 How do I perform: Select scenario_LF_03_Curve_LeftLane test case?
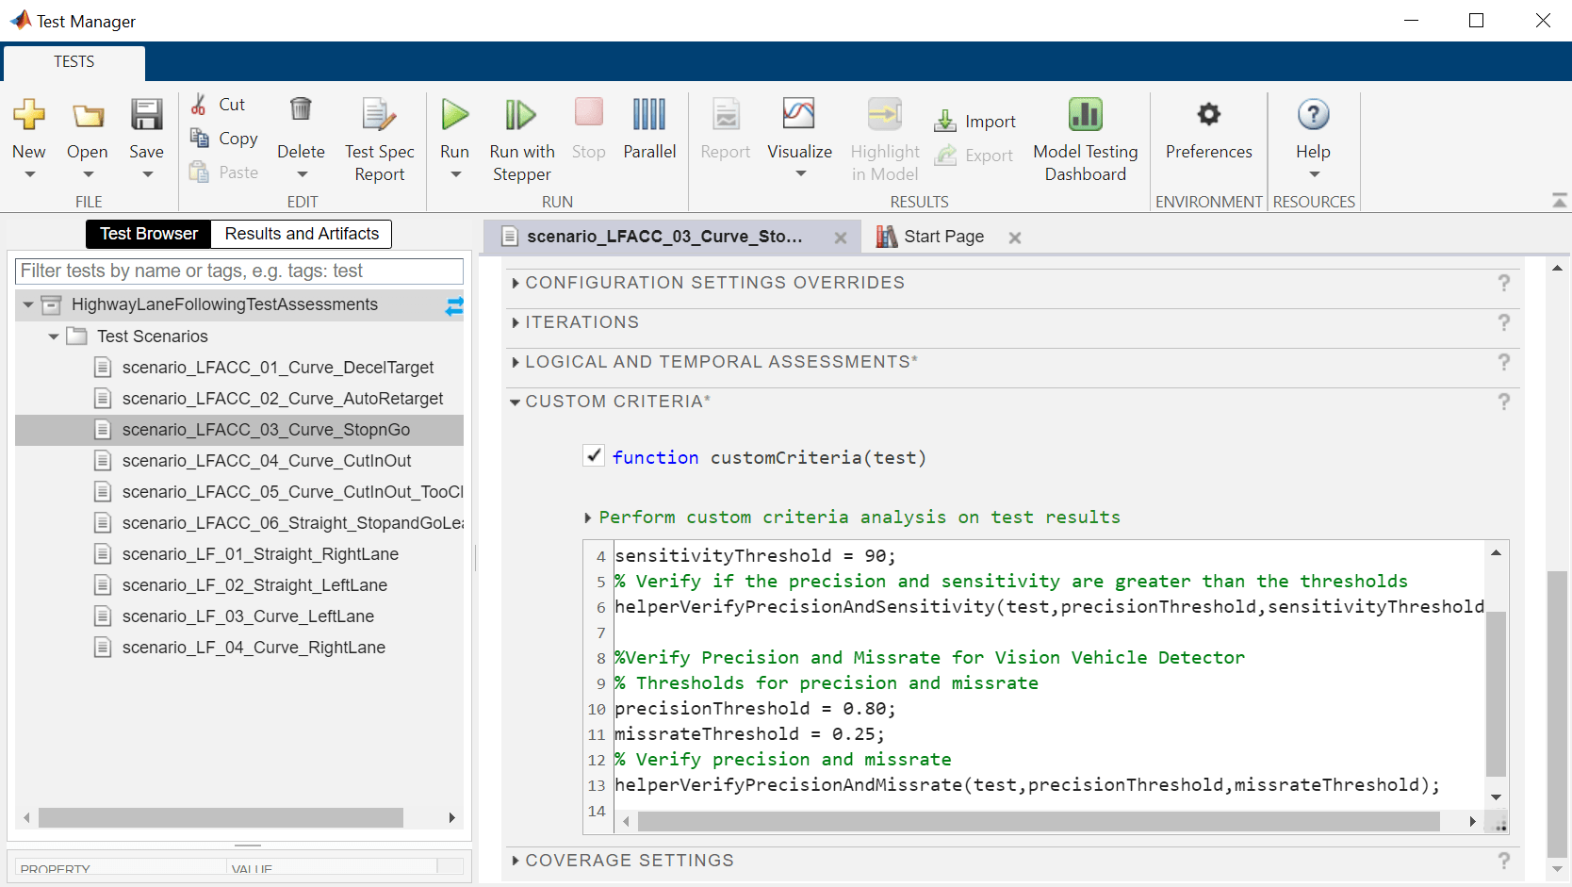click(248, 616)
